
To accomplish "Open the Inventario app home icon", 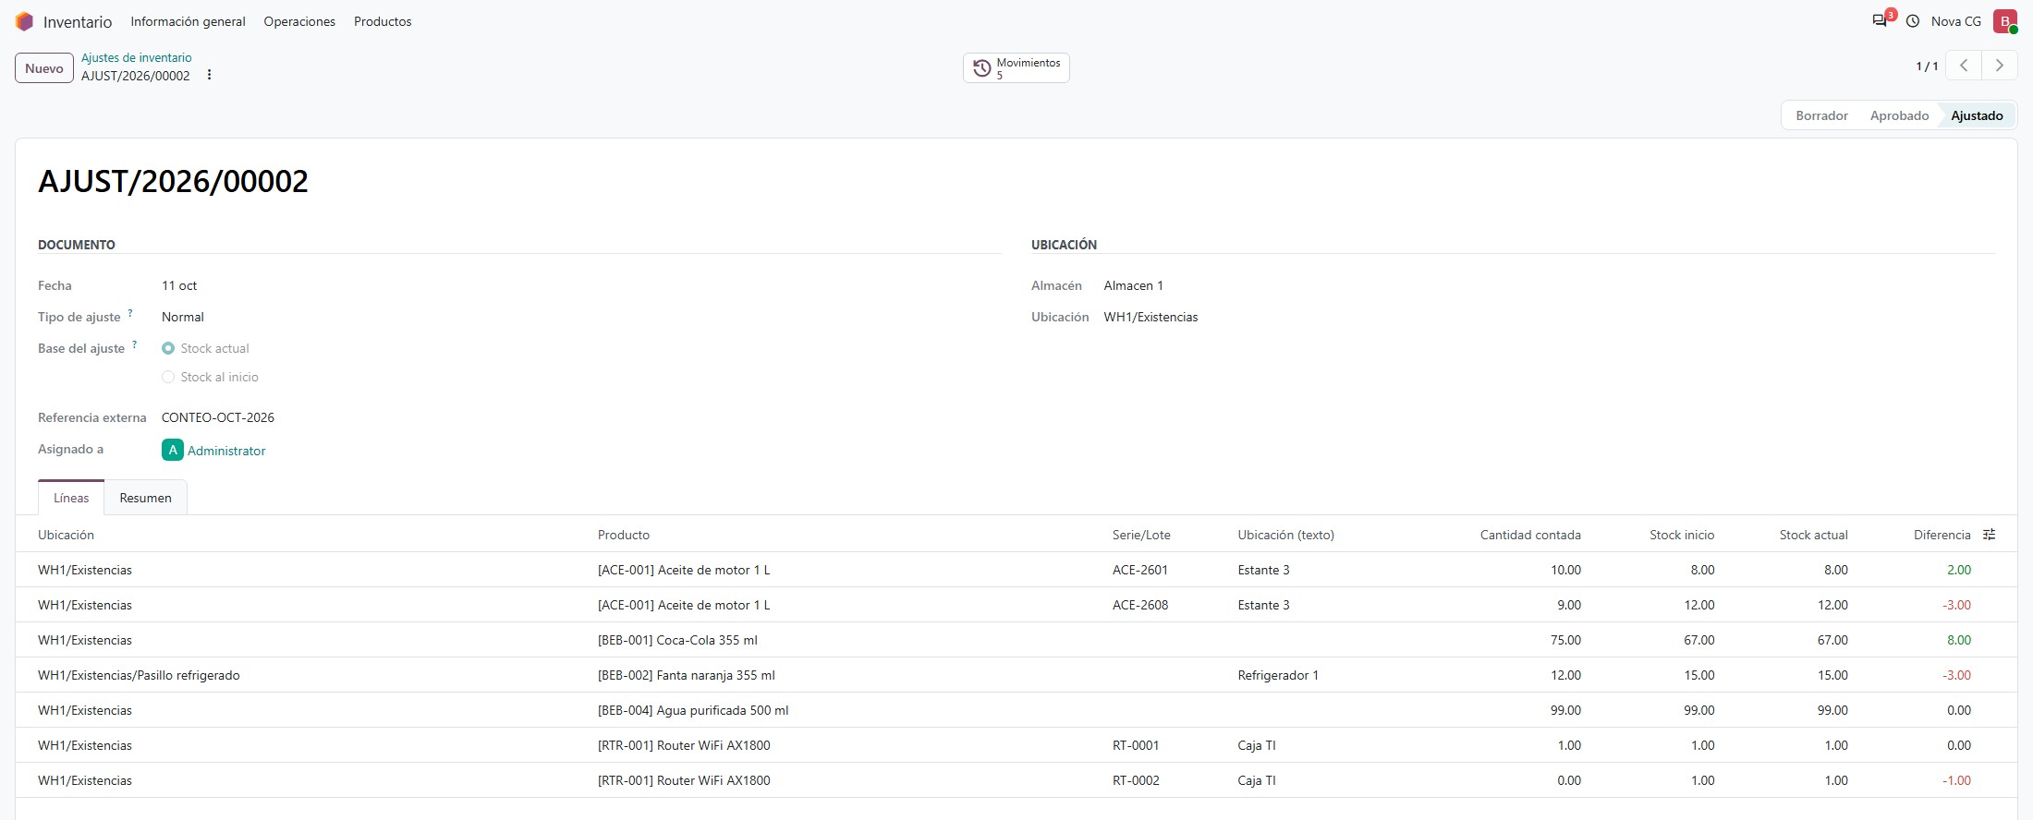I will [24, 21].
